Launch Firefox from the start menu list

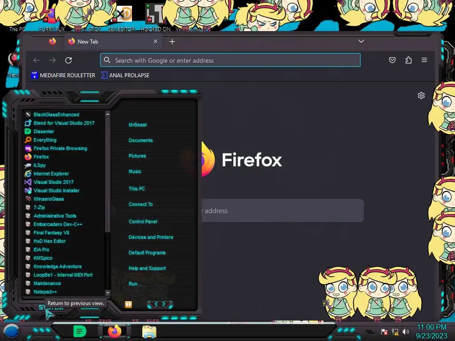[37, 157]
